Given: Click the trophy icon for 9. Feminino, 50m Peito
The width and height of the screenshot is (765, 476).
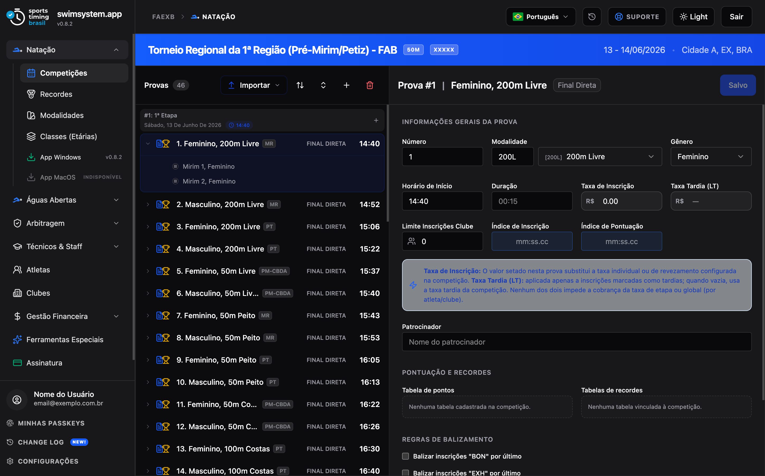Looking at the screenshot, I should point(166,360).
